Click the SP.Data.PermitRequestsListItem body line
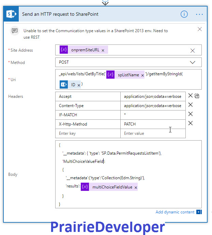 pos(112,153)
